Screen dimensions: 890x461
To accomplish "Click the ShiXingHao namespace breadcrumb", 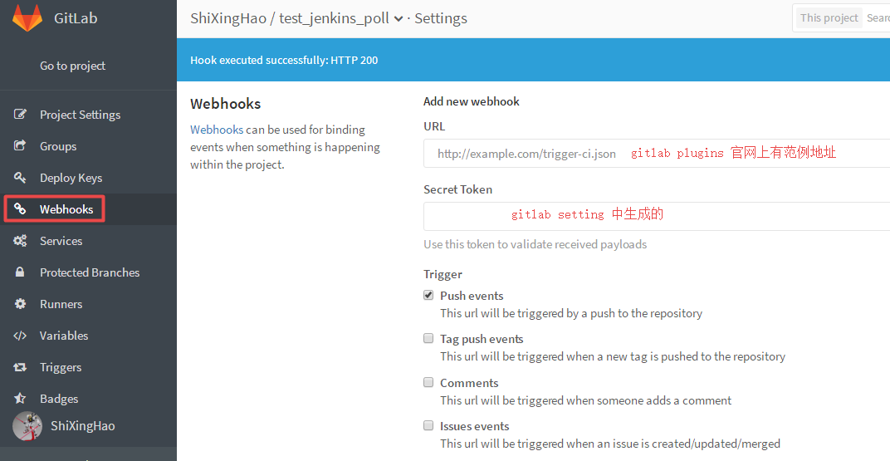I will click(228, 18).
